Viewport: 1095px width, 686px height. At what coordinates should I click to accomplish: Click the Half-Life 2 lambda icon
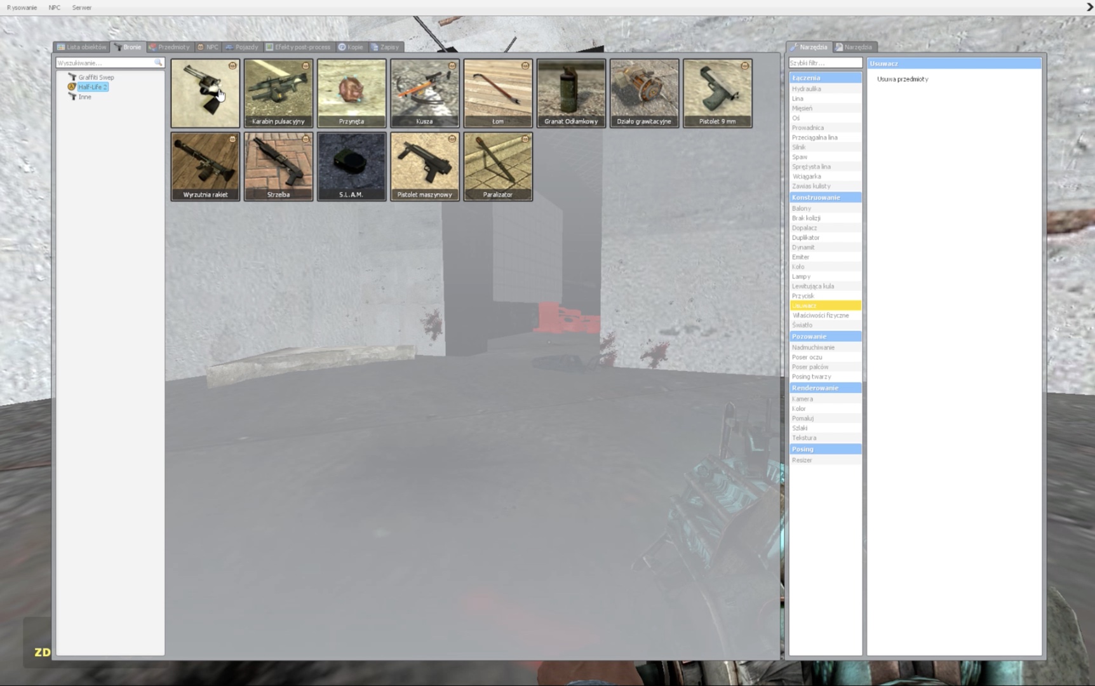click(x=72, y=87)
